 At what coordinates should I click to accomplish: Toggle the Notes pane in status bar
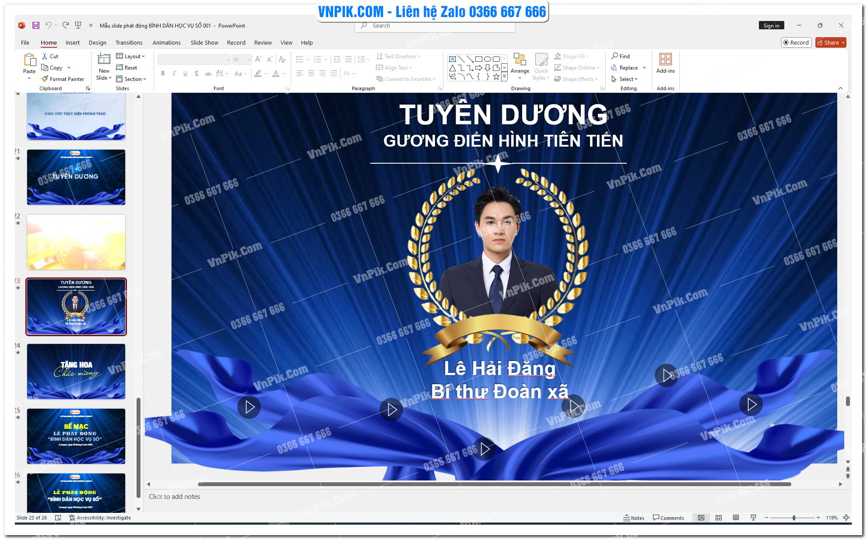pos(634,518)
